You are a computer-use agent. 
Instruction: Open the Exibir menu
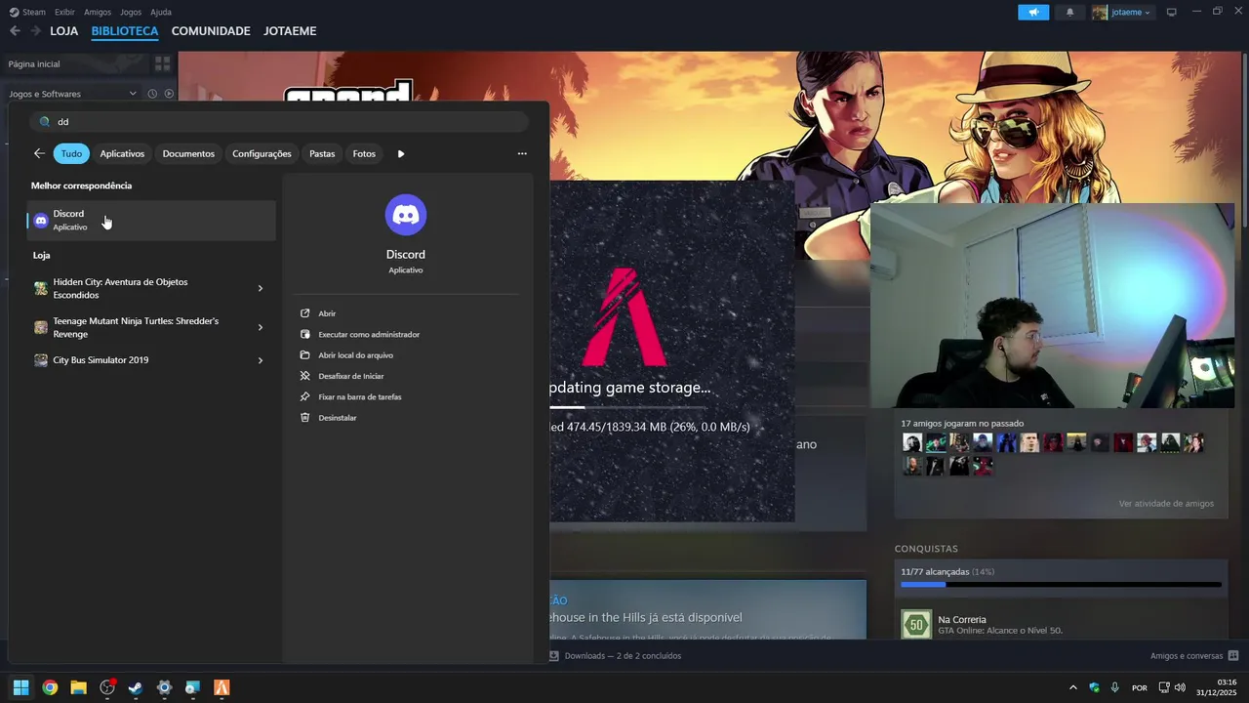64,12
